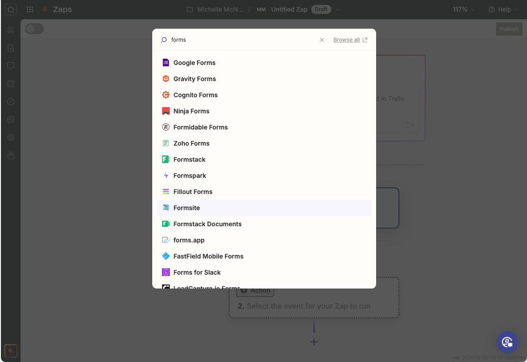
Task: Open the Help dropdown menu
Action: pos(503,9)
